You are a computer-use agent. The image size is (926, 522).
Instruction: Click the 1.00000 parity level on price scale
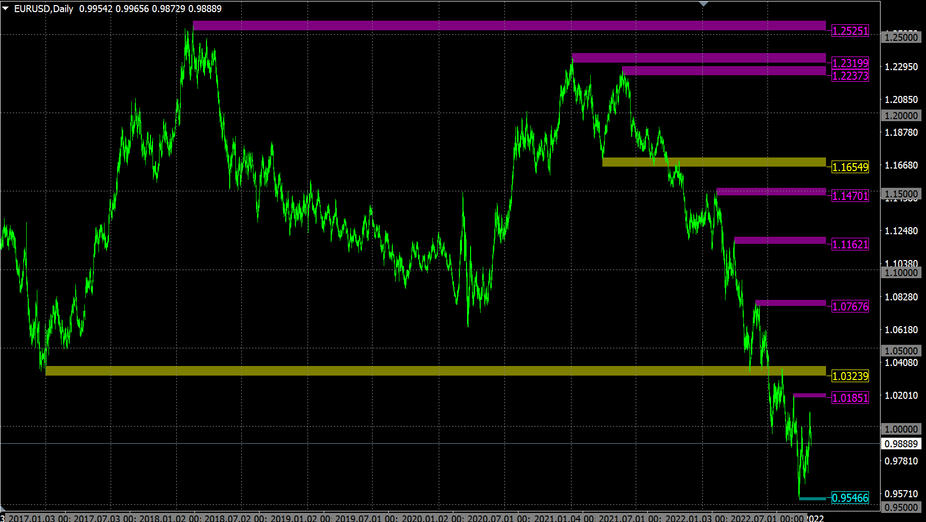(x=901, y=429)
